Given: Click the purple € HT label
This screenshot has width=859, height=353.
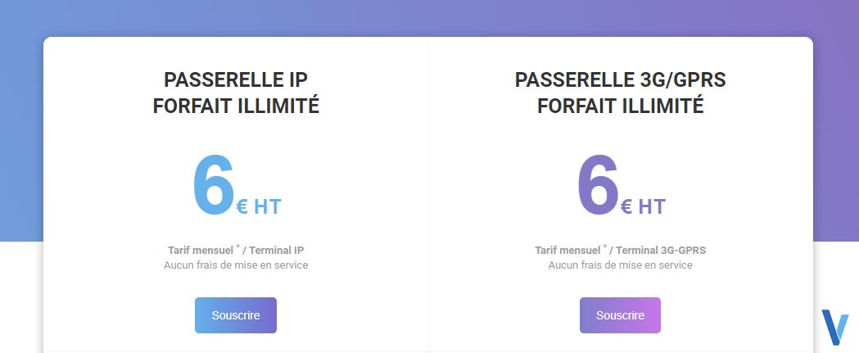Looking at the screenshot, I should (x=643, y=207).
